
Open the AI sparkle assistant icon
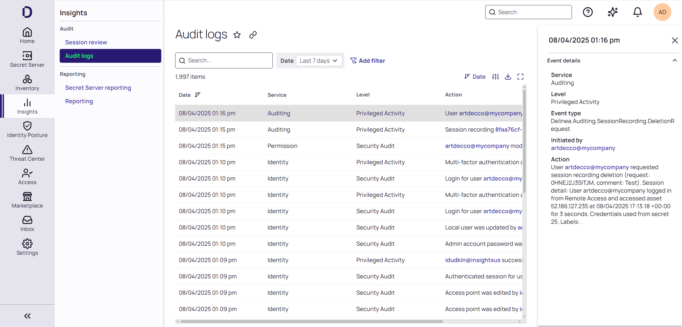[x=613, y=12]
